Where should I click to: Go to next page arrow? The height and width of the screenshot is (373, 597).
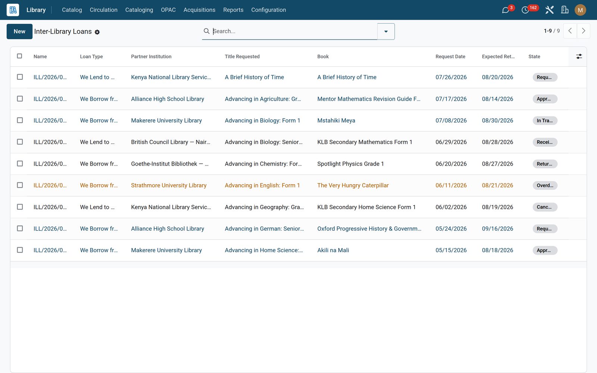click(584, 31)
